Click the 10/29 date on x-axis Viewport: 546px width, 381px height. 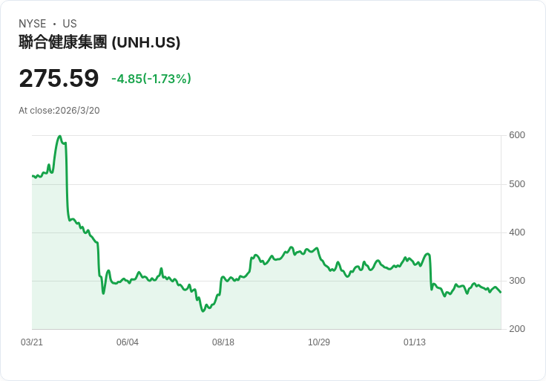tap(319, 342)
